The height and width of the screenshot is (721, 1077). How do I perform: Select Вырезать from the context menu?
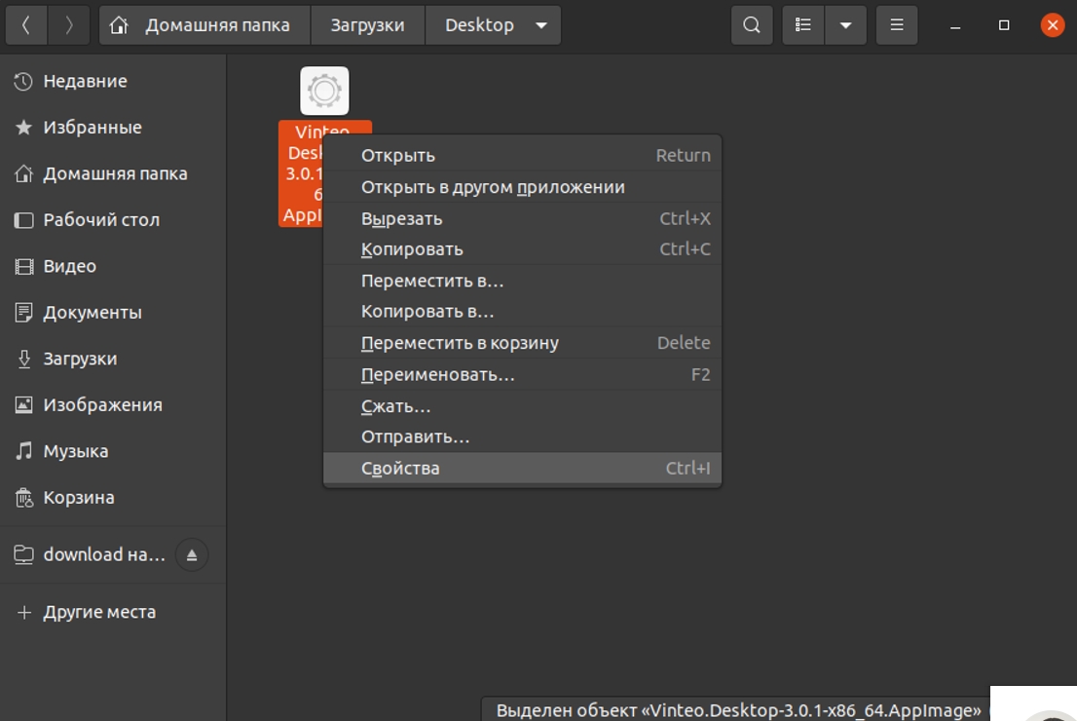(x=522, y=218)
